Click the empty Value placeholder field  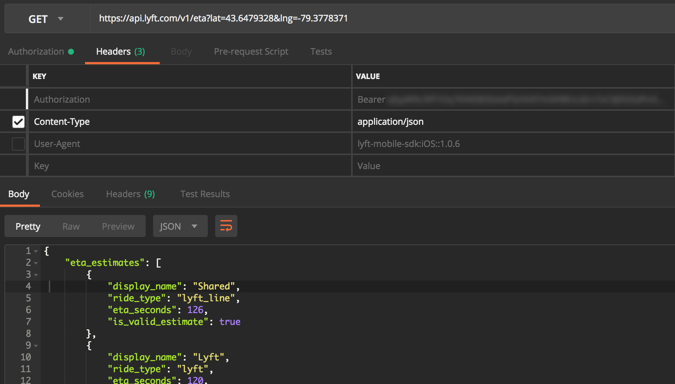point(513,166)
